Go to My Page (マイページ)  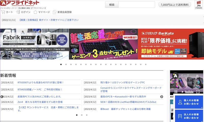42,12
